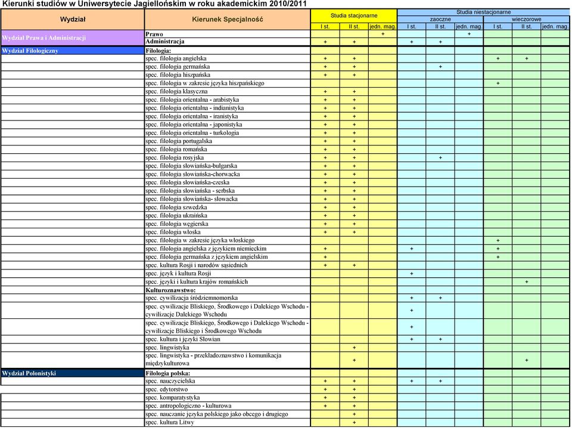The width and height of the screenshot is (572, 428).
Task: Click 'spec. języki i kultura krajów romańskich'
Action: point(227,282)
